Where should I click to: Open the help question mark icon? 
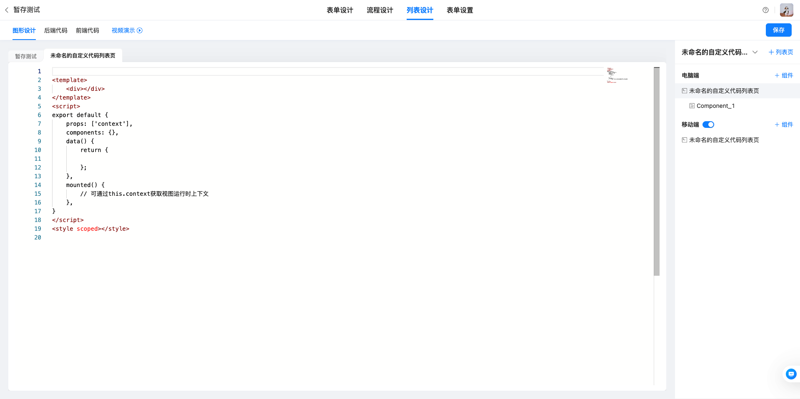coord(765,10)
